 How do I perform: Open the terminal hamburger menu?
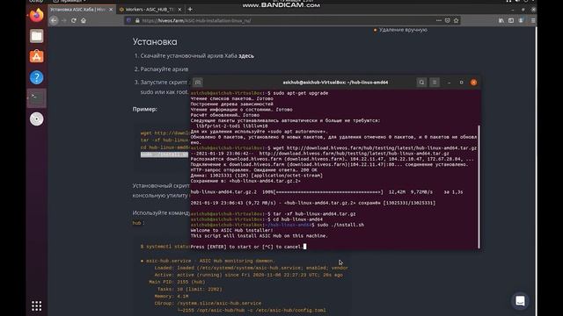435,83
